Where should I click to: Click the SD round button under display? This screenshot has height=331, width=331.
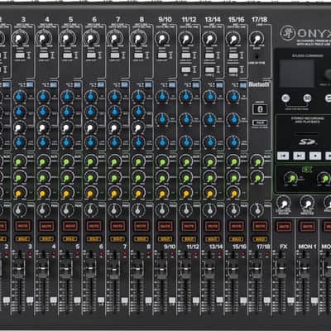point(308,98)
